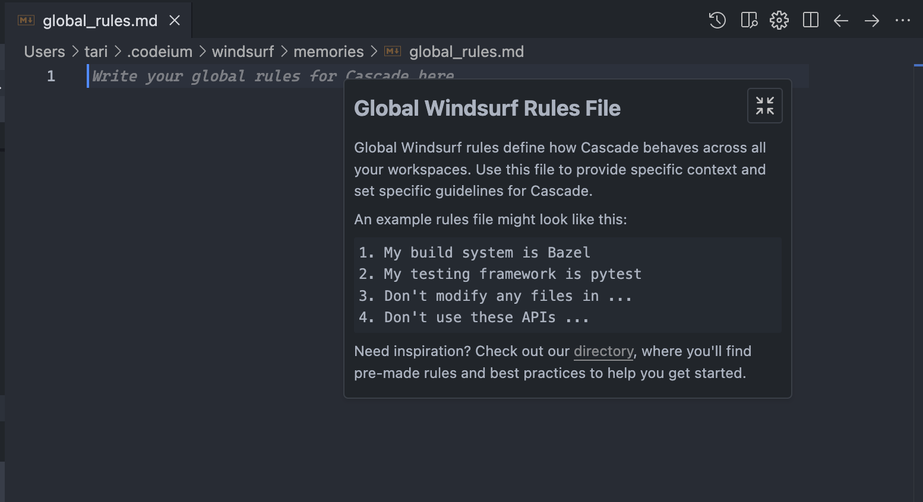Viewport: 923px width, 502px height.
Task: Close the global_rules.md tab
Action: pyautogui.click(x=175, y=20)
